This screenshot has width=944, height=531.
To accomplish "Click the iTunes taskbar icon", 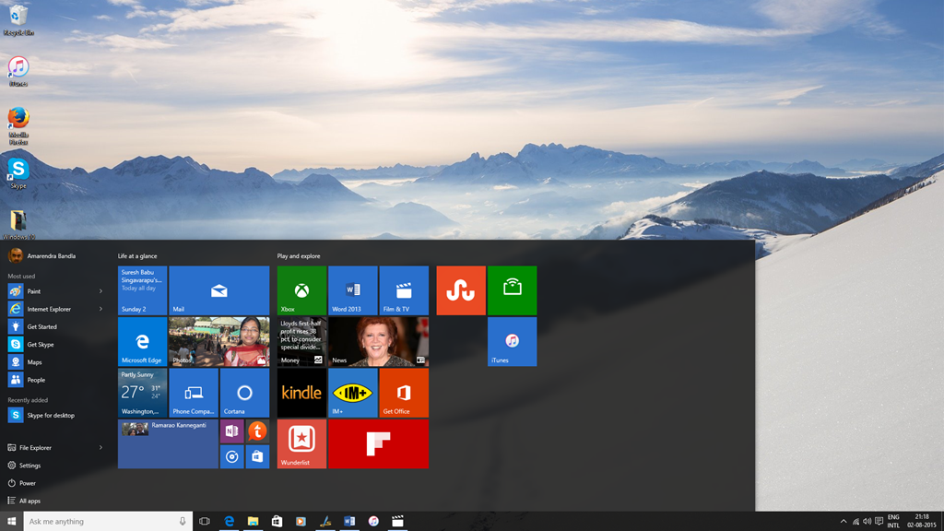I will 373,522.
